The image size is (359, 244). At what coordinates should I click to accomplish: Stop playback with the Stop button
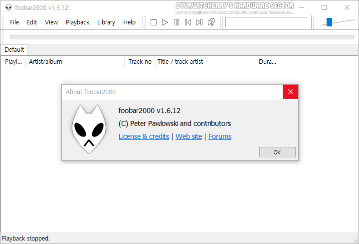pos(154,22)
